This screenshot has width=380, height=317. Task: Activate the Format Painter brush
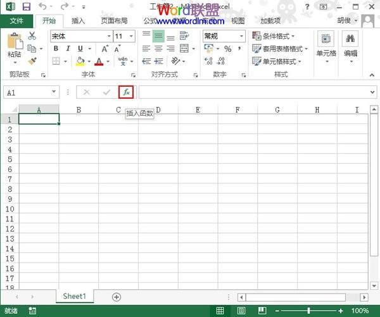pos(32,61)
